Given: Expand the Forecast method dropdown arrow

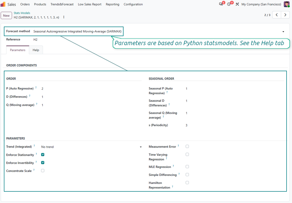Looking at the screenshot, I should [x=283, y=32].
